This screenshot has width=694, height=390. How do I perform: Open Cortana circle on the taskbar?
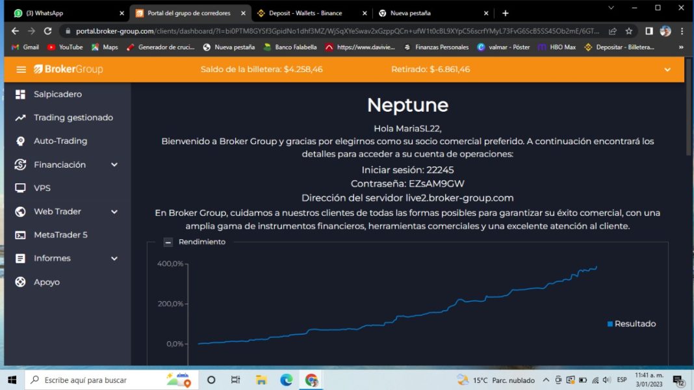pos(211,380)
